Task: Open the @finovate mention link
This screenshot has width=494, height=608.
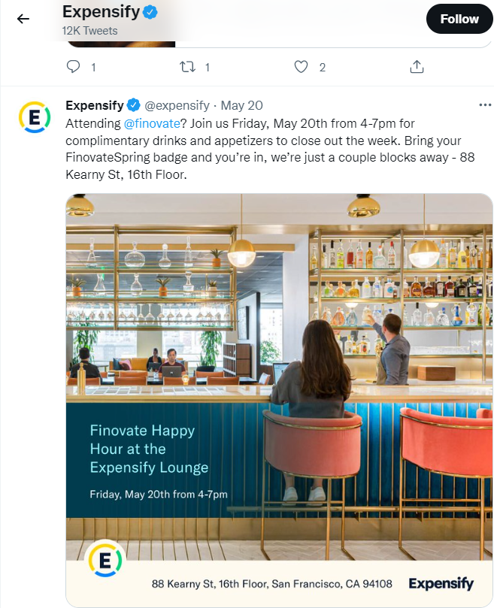Action: coord(152,123)
